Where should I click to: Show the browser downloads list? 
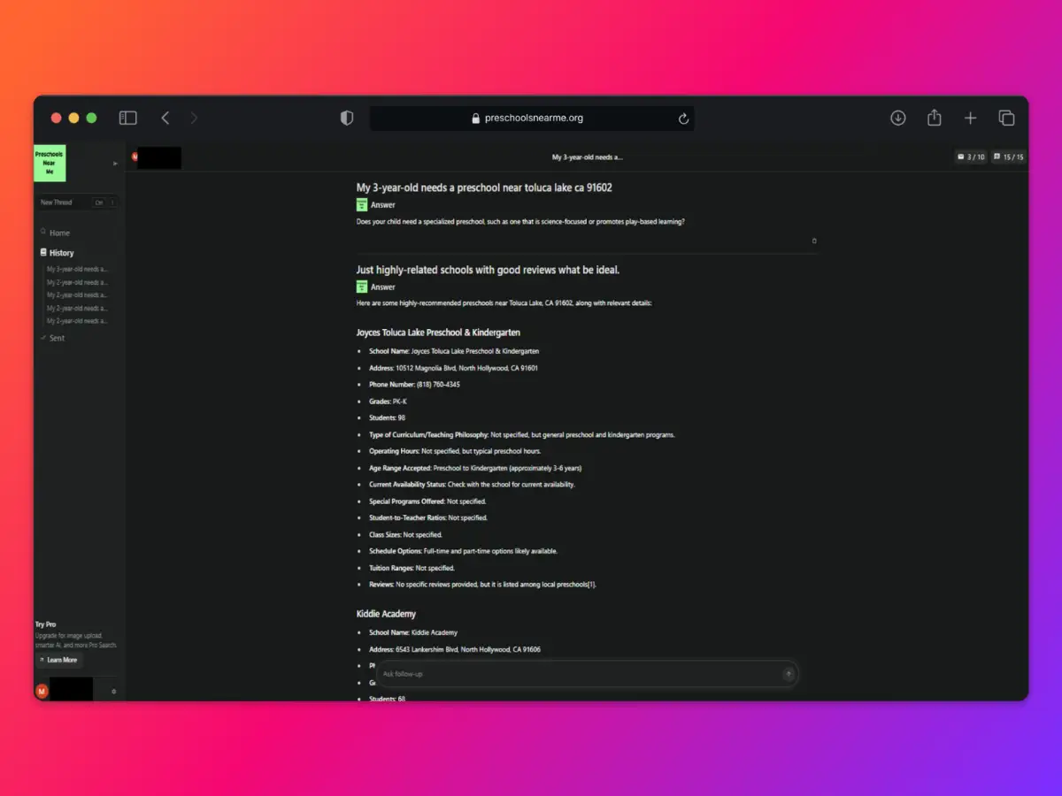point(897,118)
